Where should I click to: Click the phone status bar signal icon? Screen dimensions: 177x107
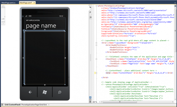coord(26,16)
